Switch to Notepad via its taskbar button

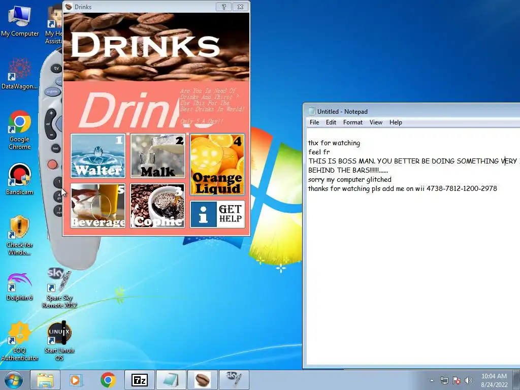171,380
